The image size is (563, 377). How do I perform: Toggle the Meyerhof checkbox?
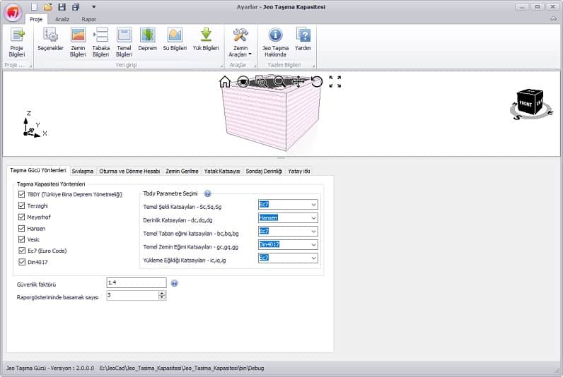click(x=21, y=217)
